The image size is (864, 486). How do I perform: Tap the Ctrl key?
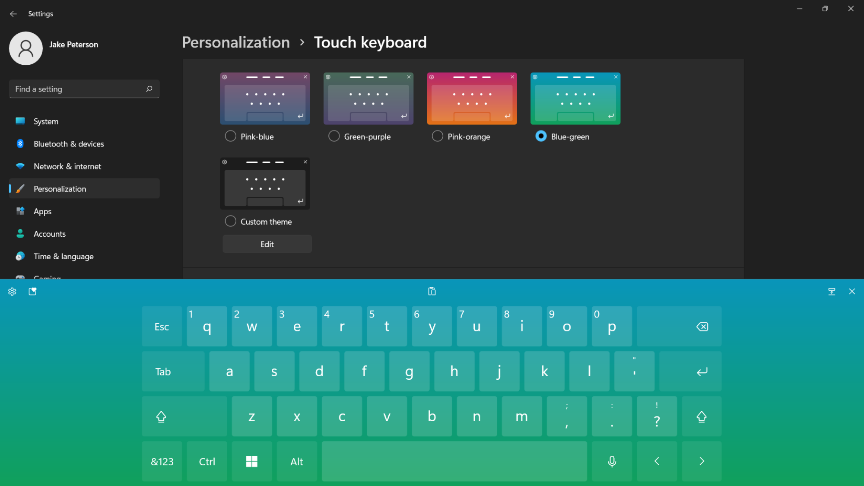[x=207, y=461]
